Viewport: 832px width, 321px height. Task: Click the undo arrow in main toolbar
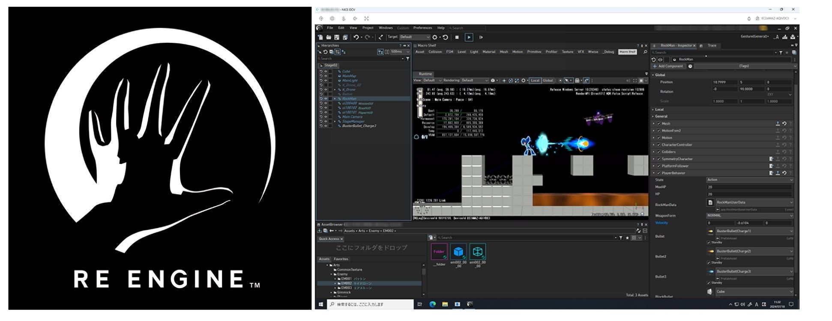click(x=356, y=37)
